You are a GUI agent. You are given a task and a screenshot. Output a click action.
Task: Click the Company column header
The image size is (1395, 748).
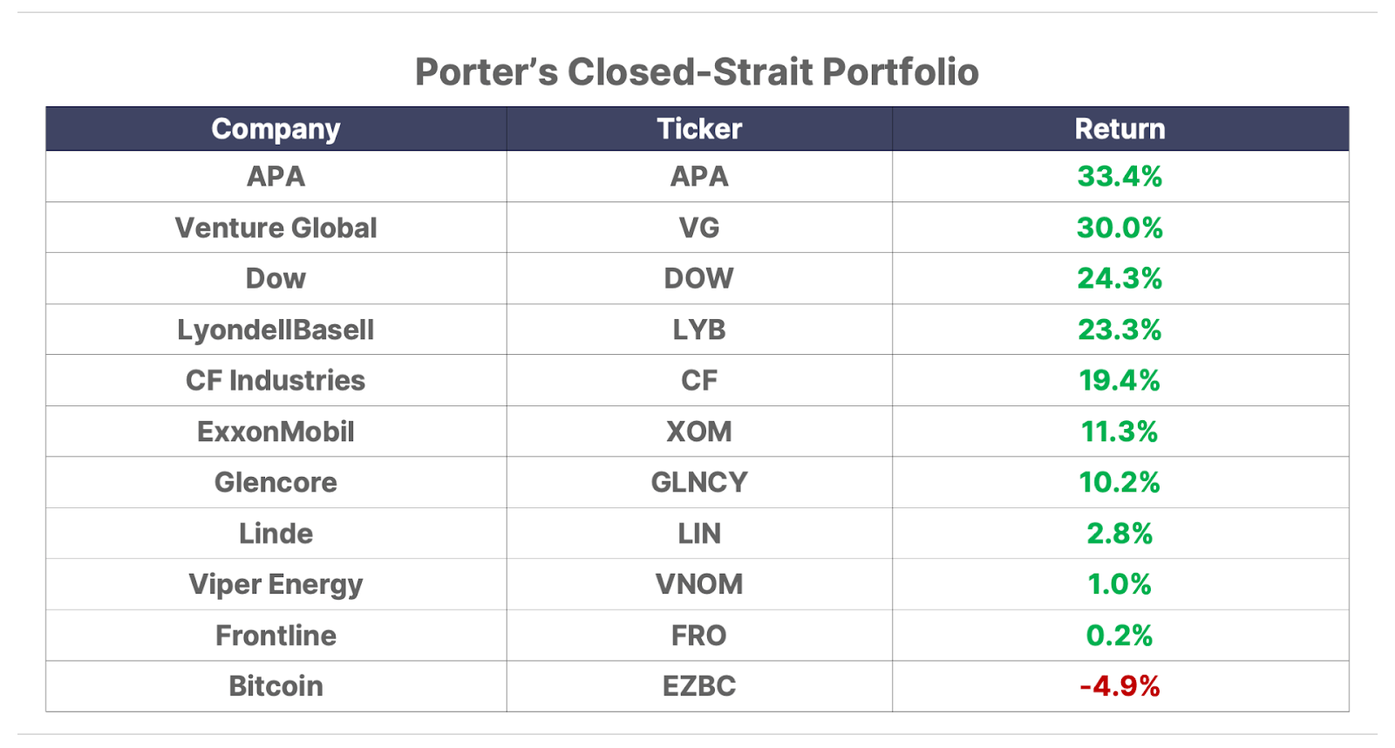[276, 129]
